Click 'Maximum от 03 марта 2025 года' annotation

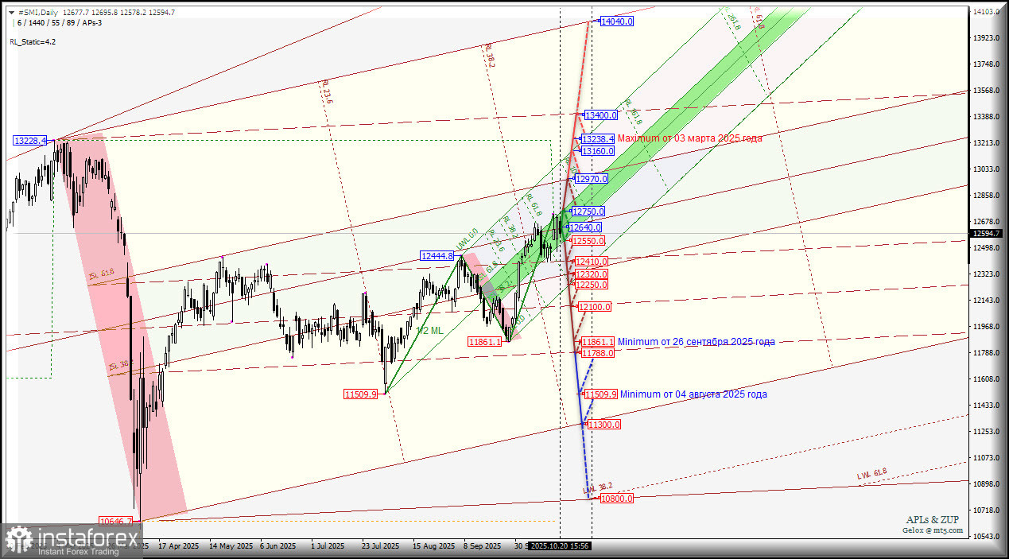click(x=690, y=138)
